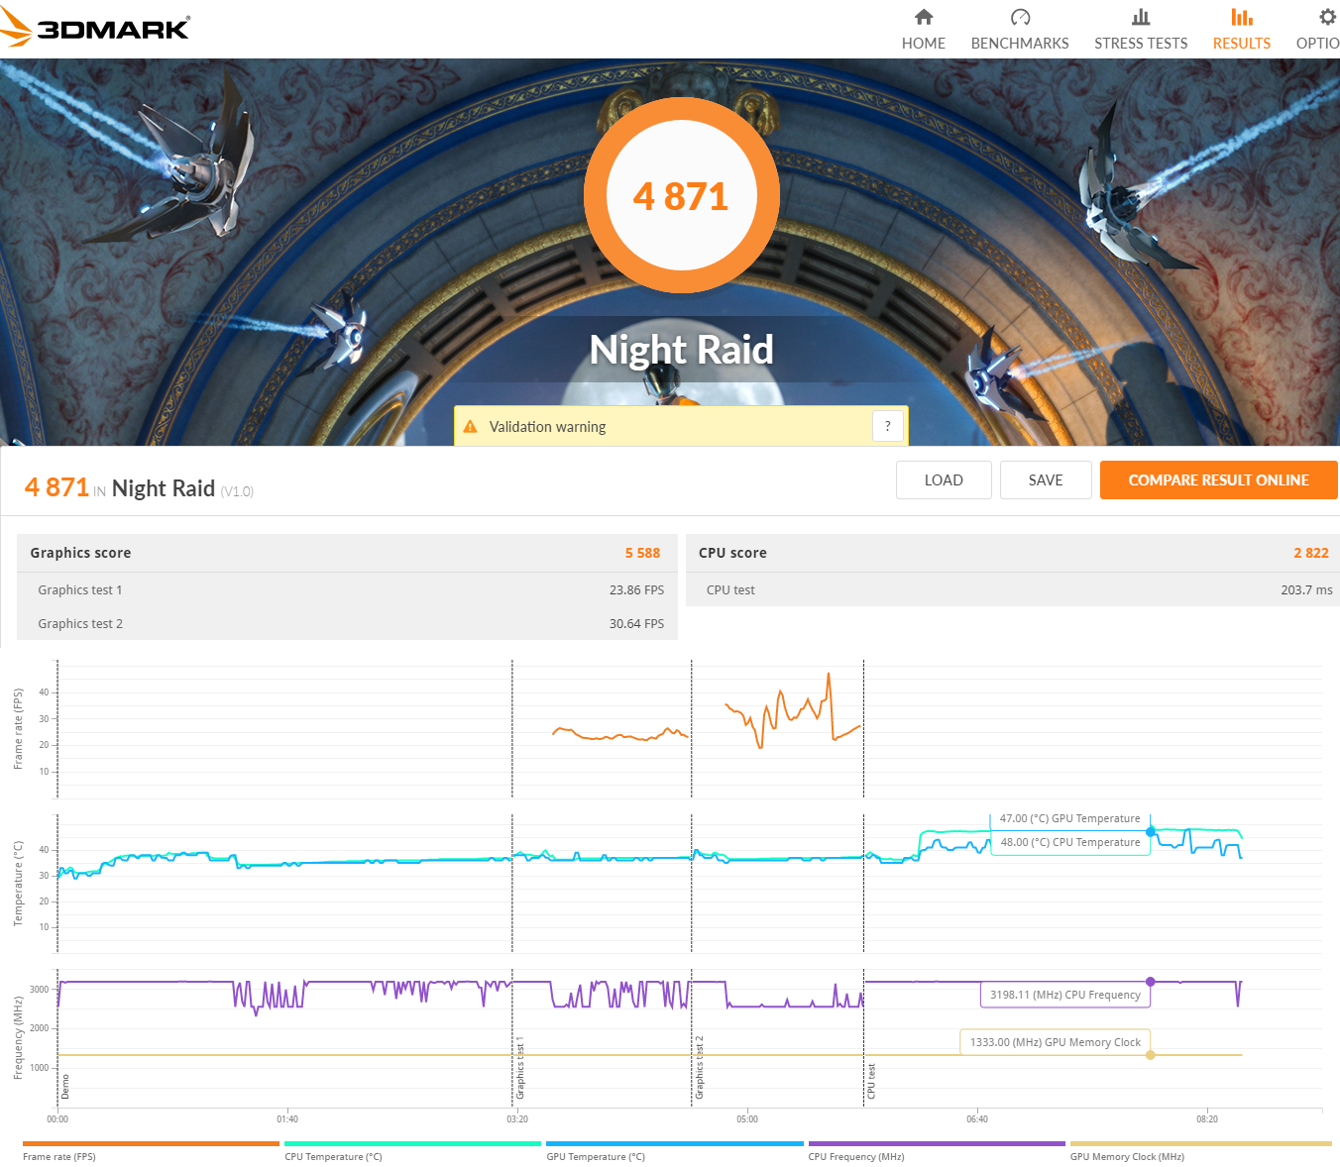
Task: Click the 08:20 time axis label
Action: 1207,1119
